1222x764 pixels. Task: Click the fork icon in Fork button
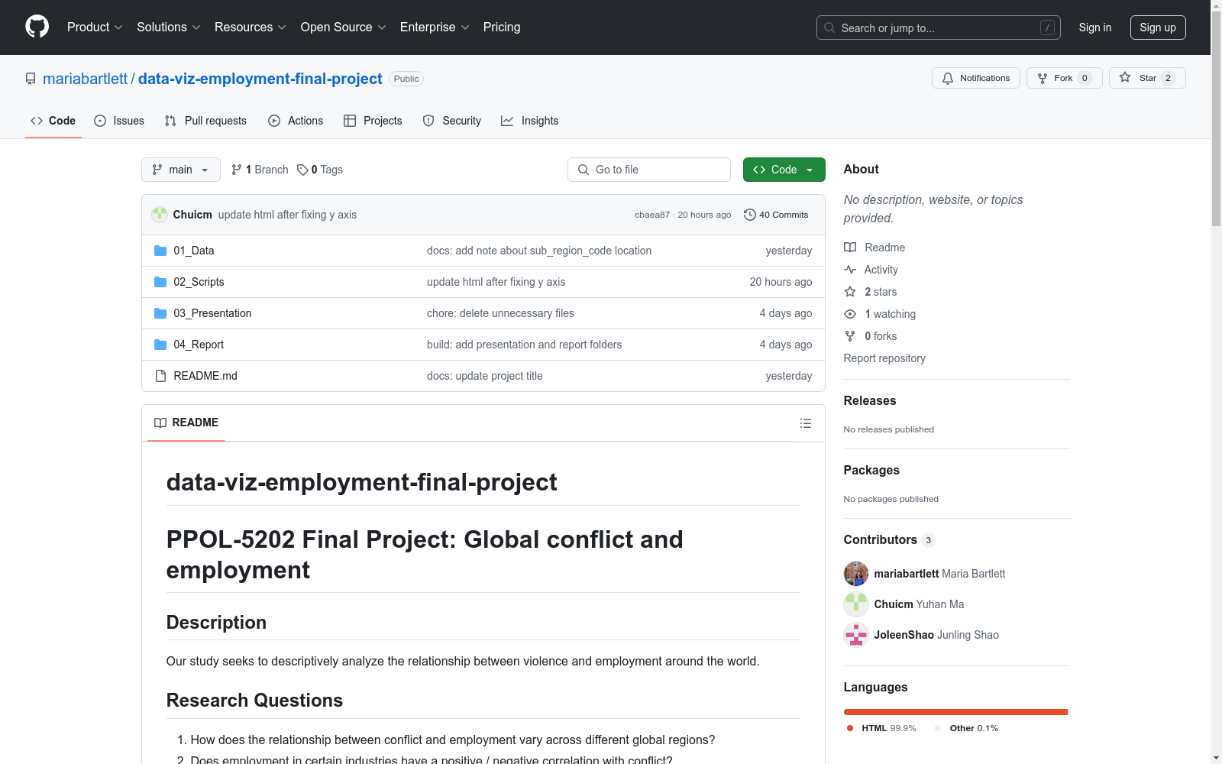point(1043,78)
